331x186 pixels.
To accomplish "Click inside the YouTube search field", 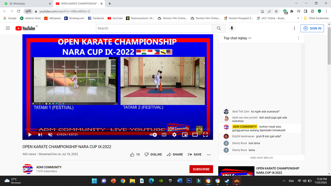I will (154, 28).
